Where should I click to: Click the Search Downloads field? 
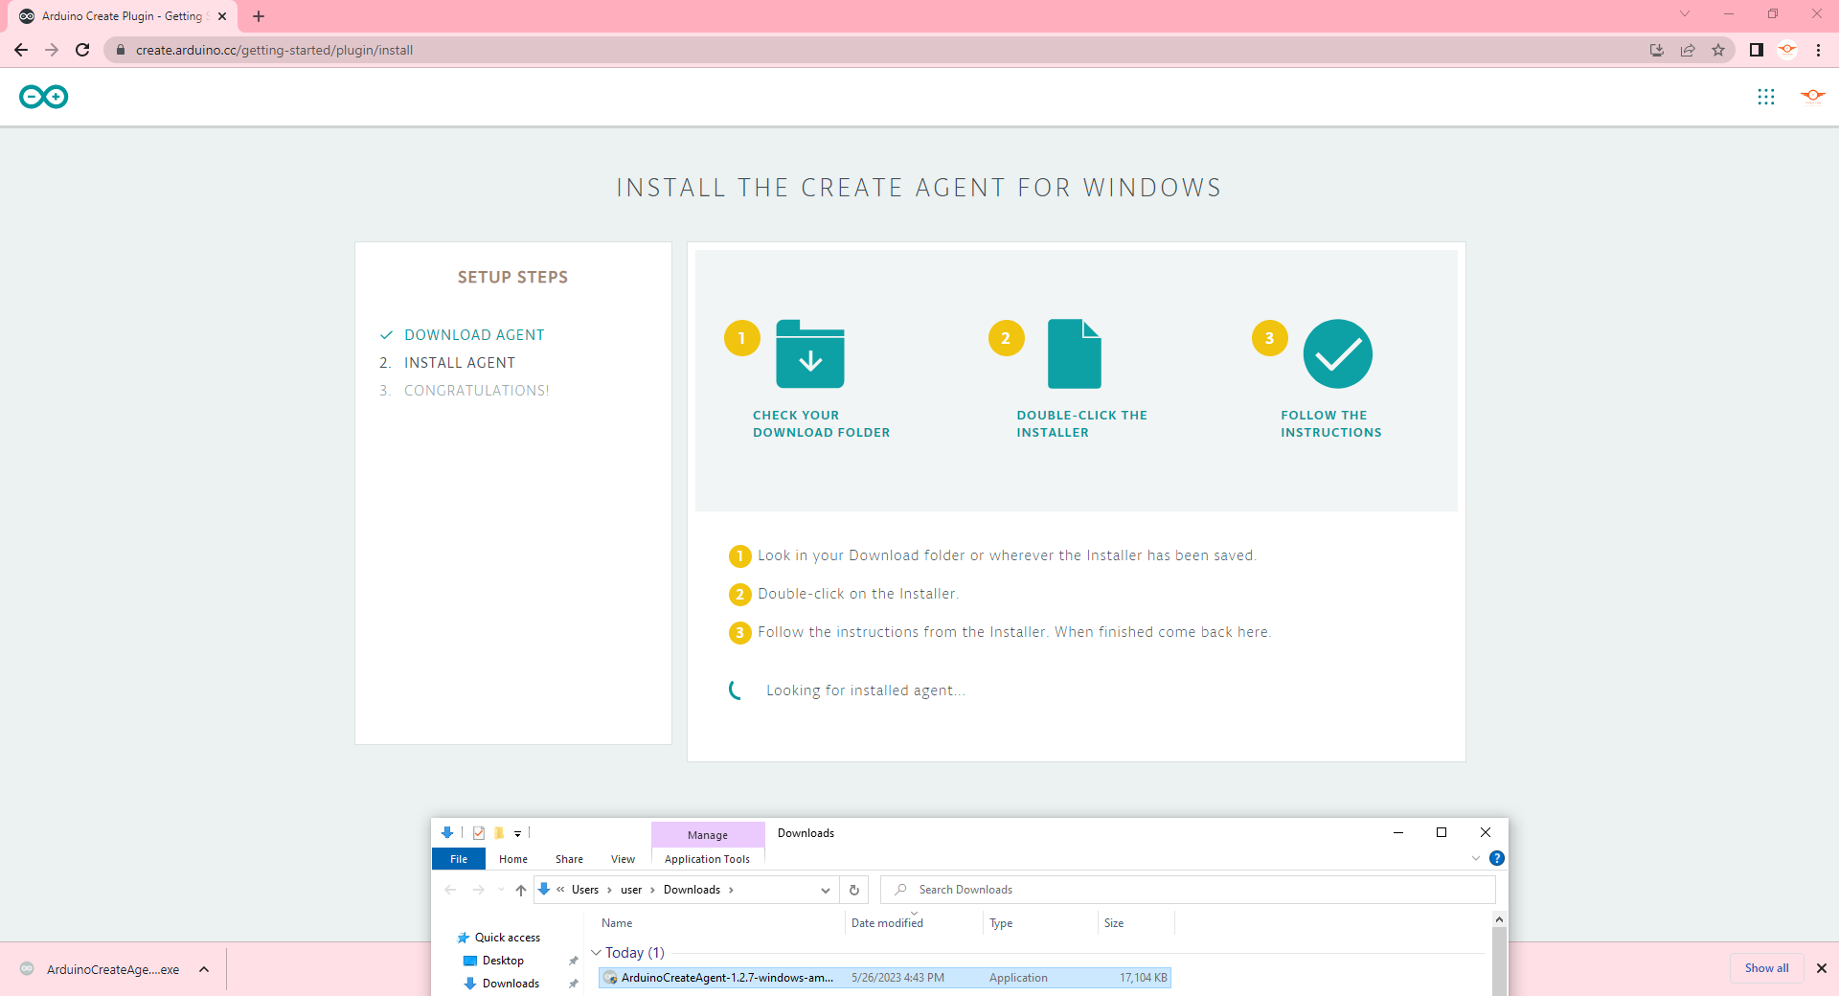[1188, 890]
